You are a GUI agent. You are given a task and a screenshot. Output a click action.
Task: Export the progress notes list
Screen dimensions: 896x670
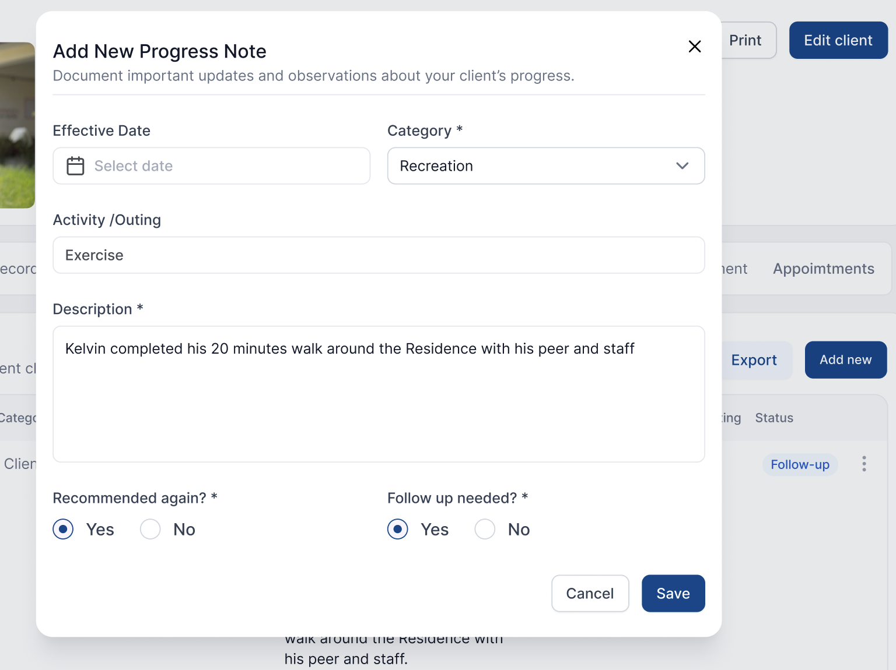coord(754,360)
